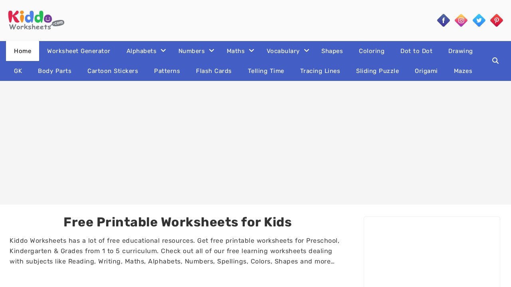Open the Twitter social icon

(x=479, y=20)
